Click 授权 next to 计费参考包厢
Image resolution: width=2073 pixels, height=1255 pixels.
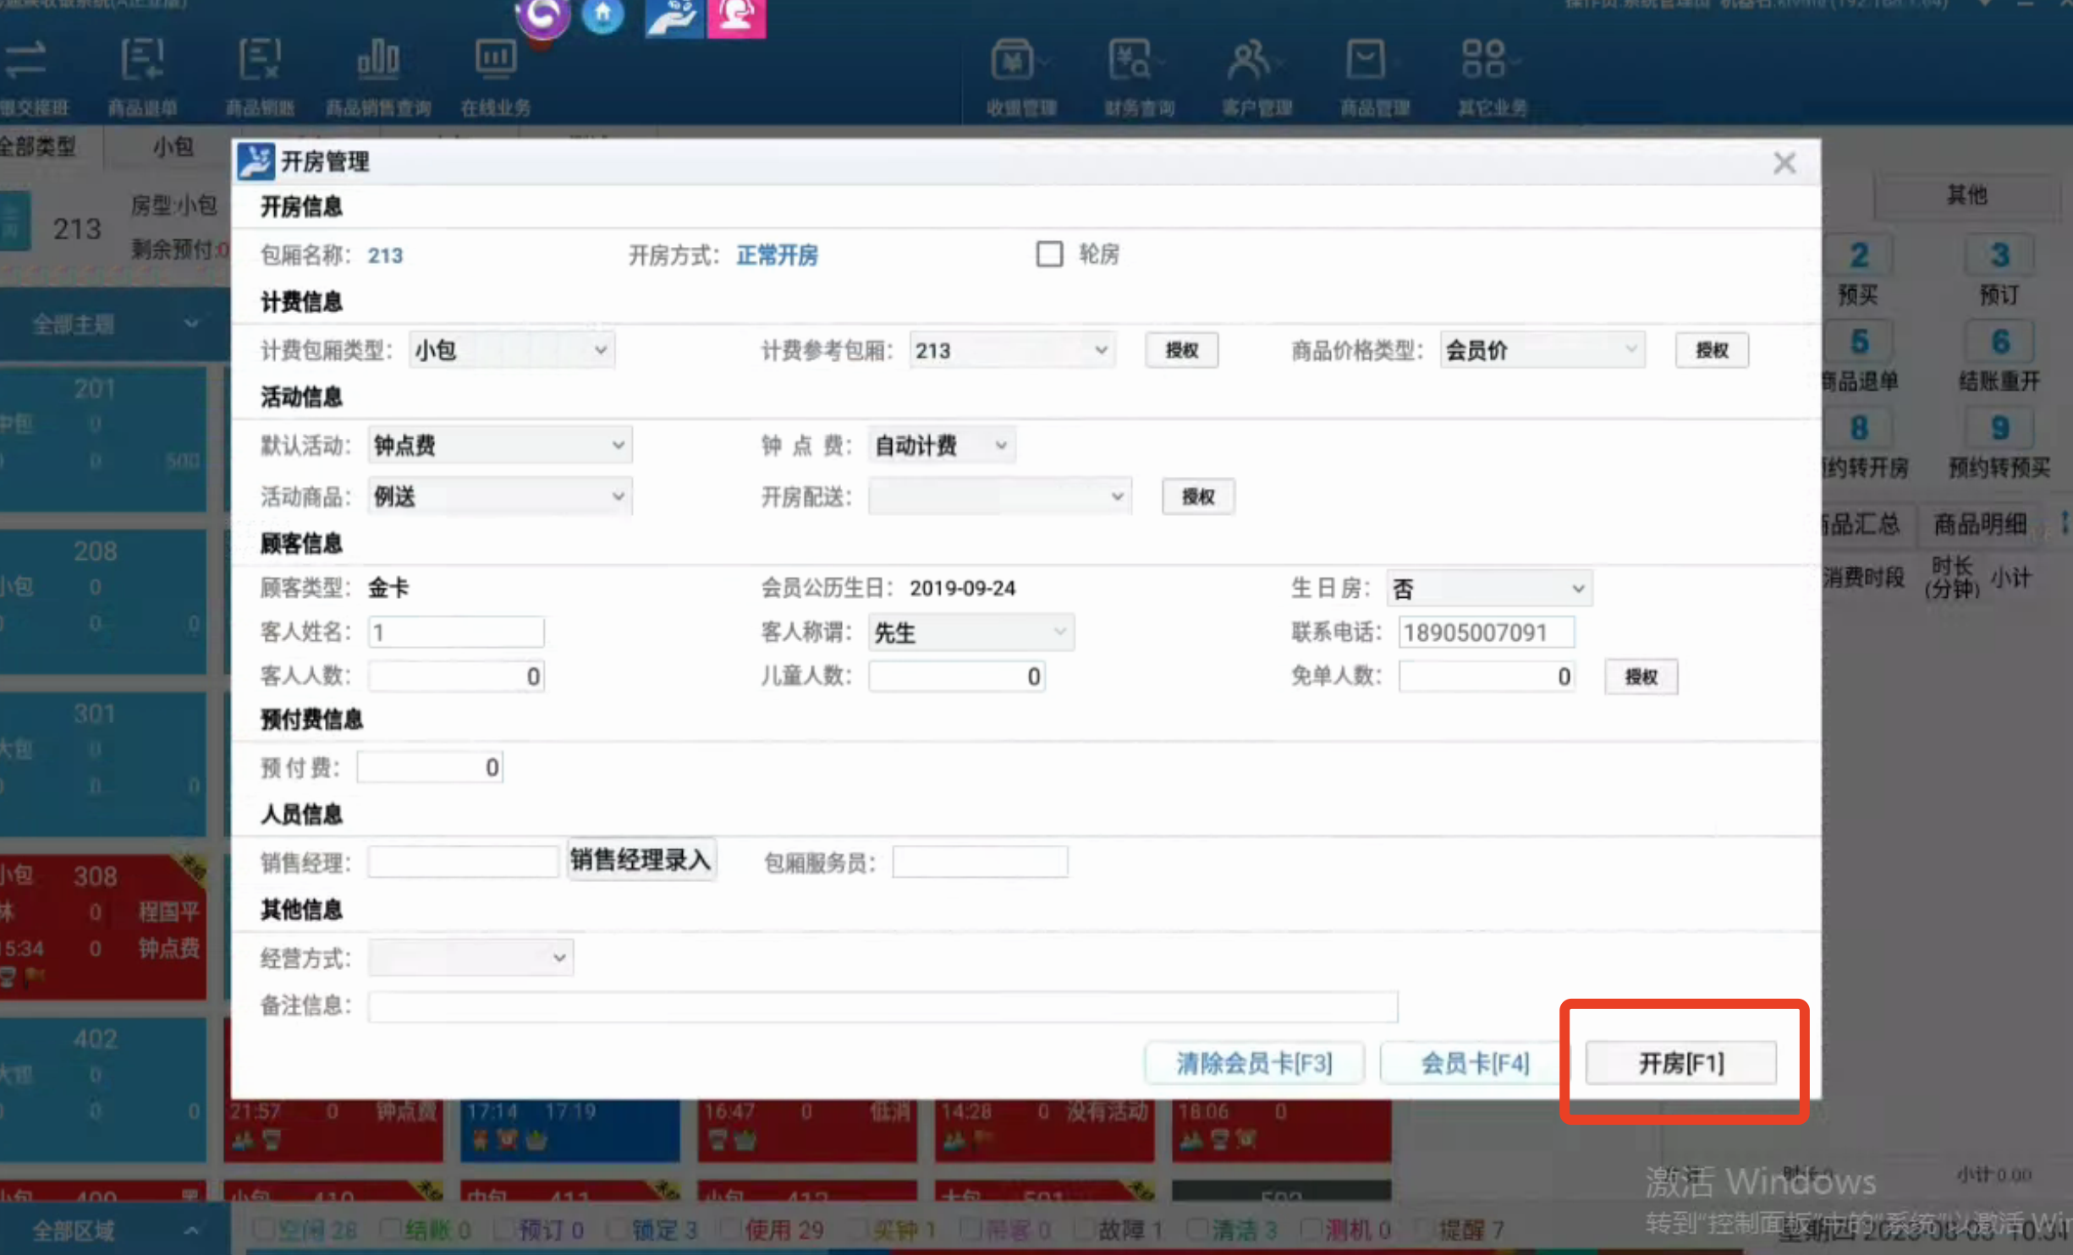click(1181, 349)
